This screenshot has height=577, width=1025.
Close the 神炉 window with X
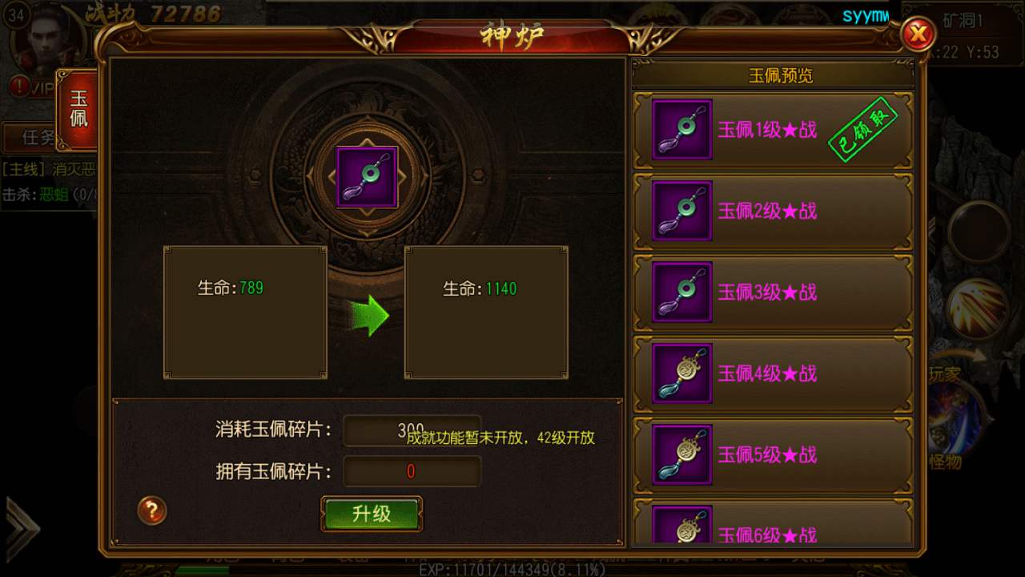click(x=918, y=34)
